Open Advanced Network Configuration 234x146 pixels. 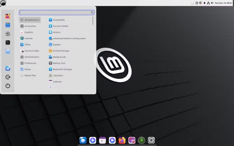coord(69,39)
